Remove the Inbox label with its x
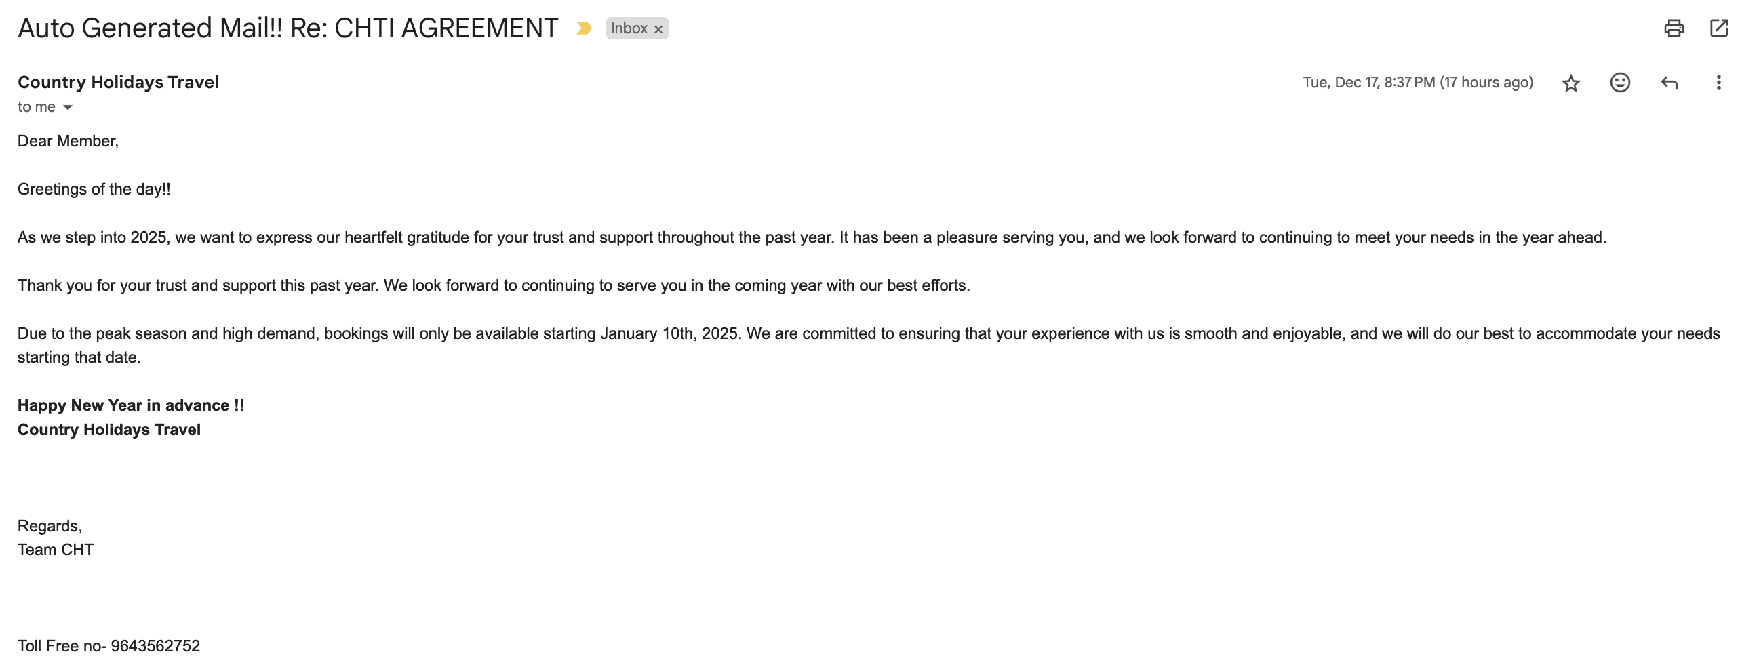1740x667 pixels. (658, 29)
